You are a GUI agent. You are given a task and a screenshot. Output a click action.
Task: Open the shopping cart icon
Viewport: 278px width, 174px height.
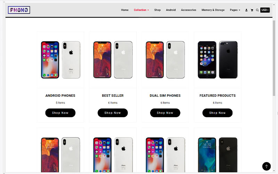point(252,10)
